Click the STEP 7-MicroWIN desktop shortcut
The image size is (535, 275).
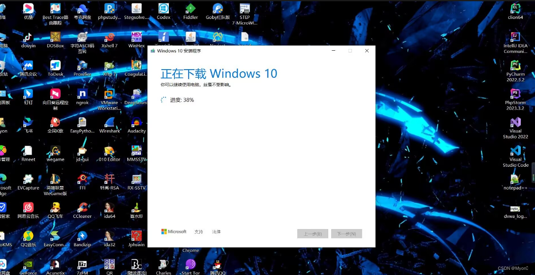click(x=245, y=14)
